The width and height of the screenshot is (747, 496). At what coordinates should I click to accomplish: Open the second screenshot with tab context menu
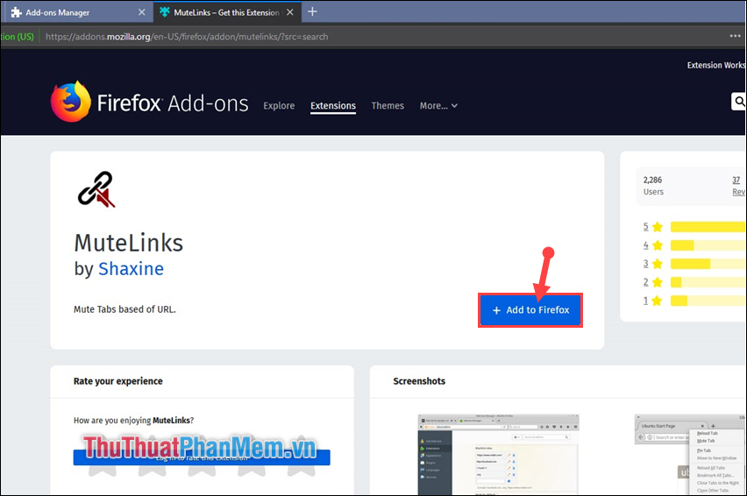coord(690,454)
